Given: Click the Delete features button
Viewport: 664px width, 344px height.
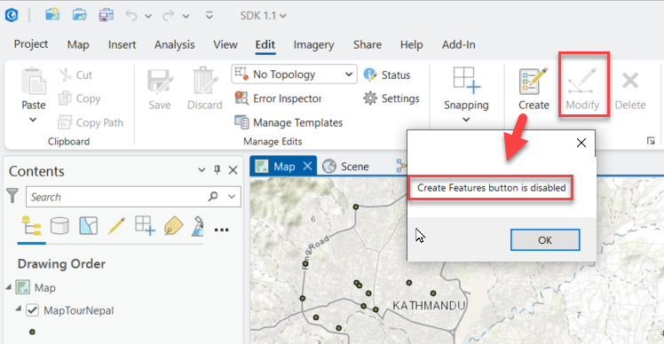Looking at the screenshot, I should point(630,90).
